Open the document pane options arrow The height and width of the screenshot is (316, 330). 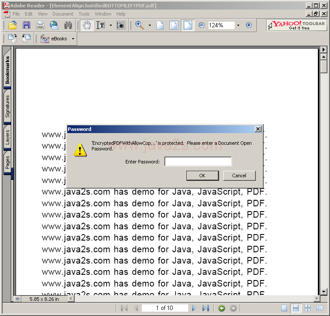(323, 50)
